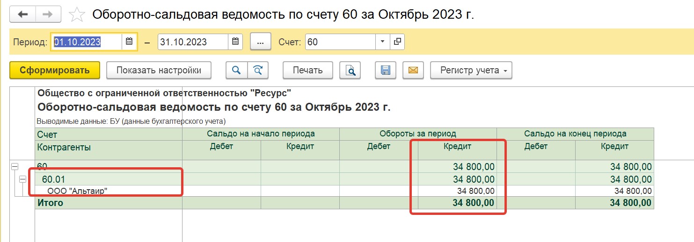The width and height of the screenshot is (694, 242).
Task: Go forward with the right arrow button
Action: point(48,14)
